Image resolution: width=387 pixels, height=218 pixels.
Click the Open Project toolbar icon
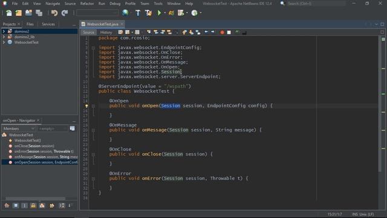coord(28,13)
